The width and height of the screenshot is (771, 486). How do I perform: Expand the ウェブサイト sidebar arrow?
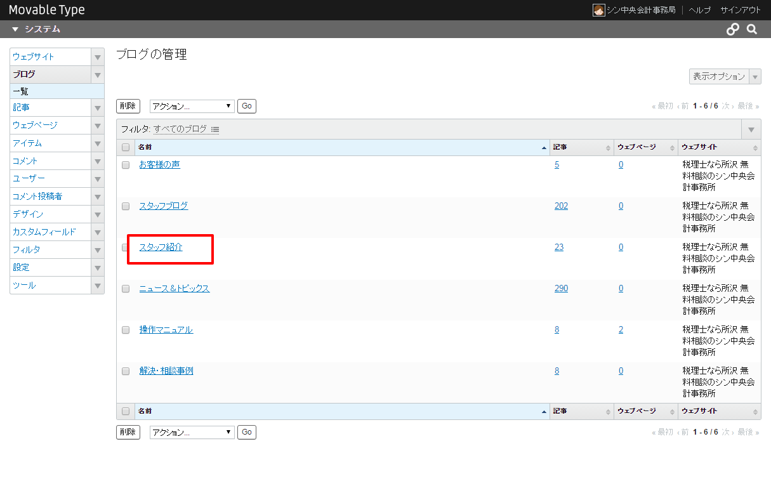coord(98,56)
